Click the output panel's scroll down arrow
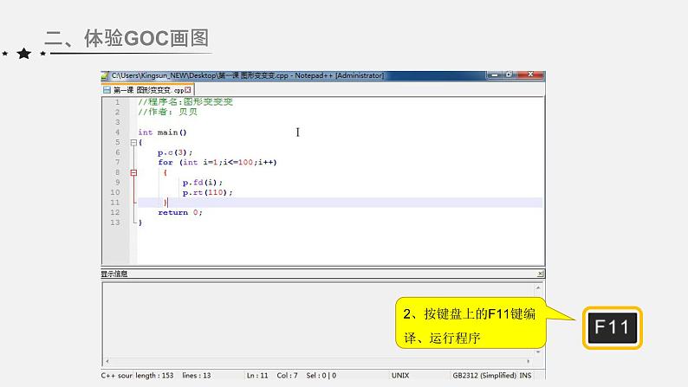This screenshot has width=688, height=387. [538, 352]
